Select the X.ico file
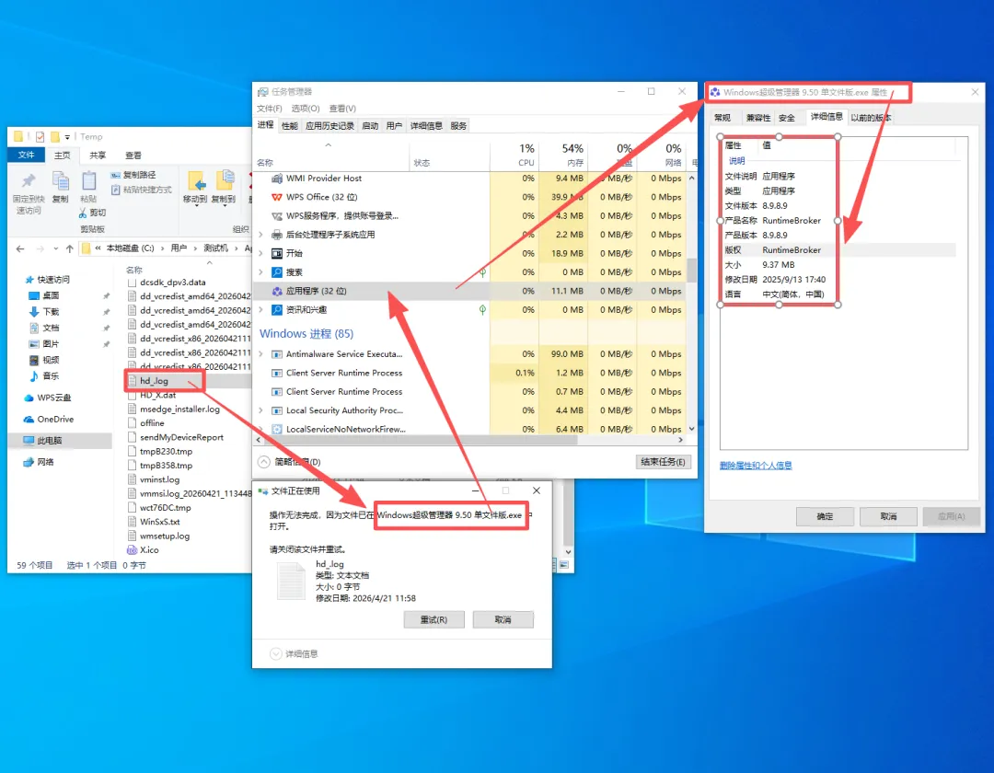Viewport: 994px width, 773px height. (x=143, y=550)
